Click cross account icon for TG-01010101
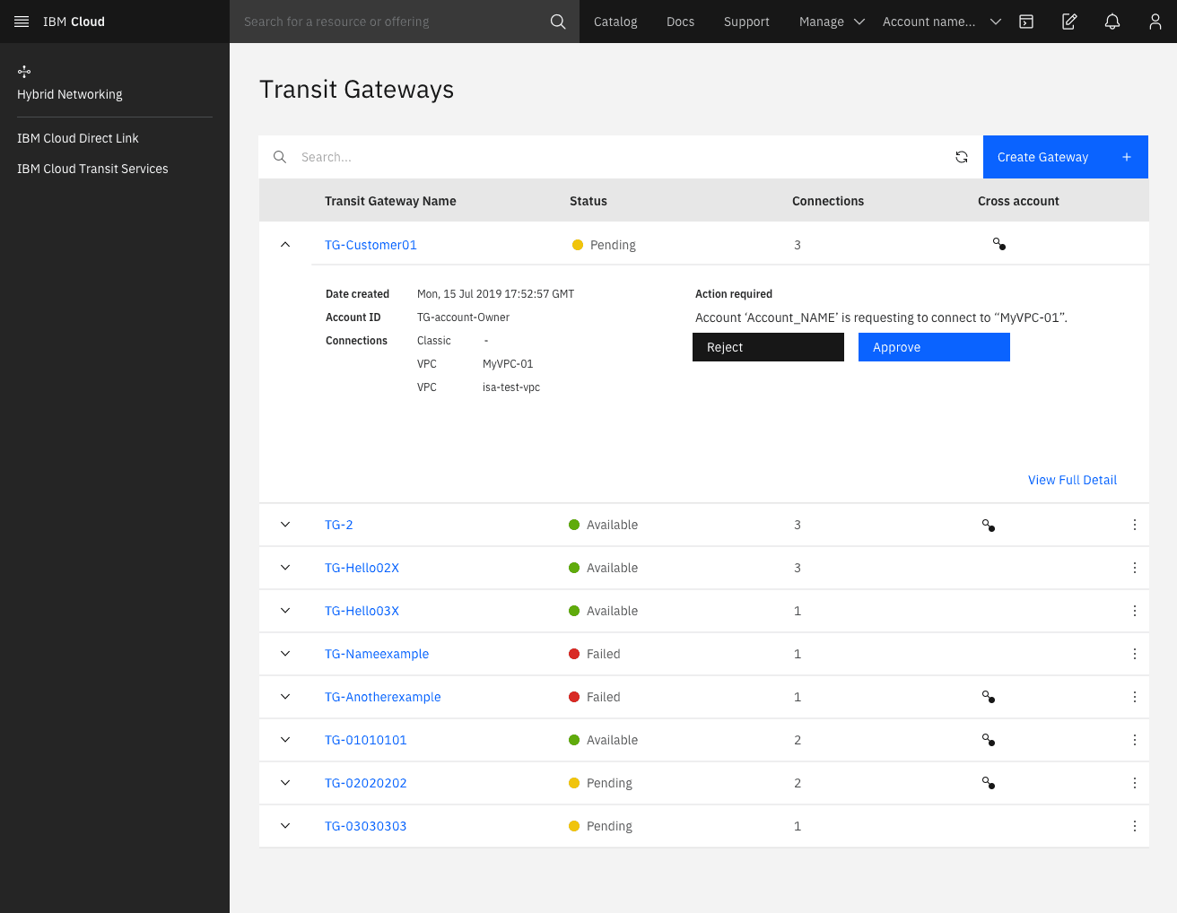The image size is (1177, 913). pos(989,740)
